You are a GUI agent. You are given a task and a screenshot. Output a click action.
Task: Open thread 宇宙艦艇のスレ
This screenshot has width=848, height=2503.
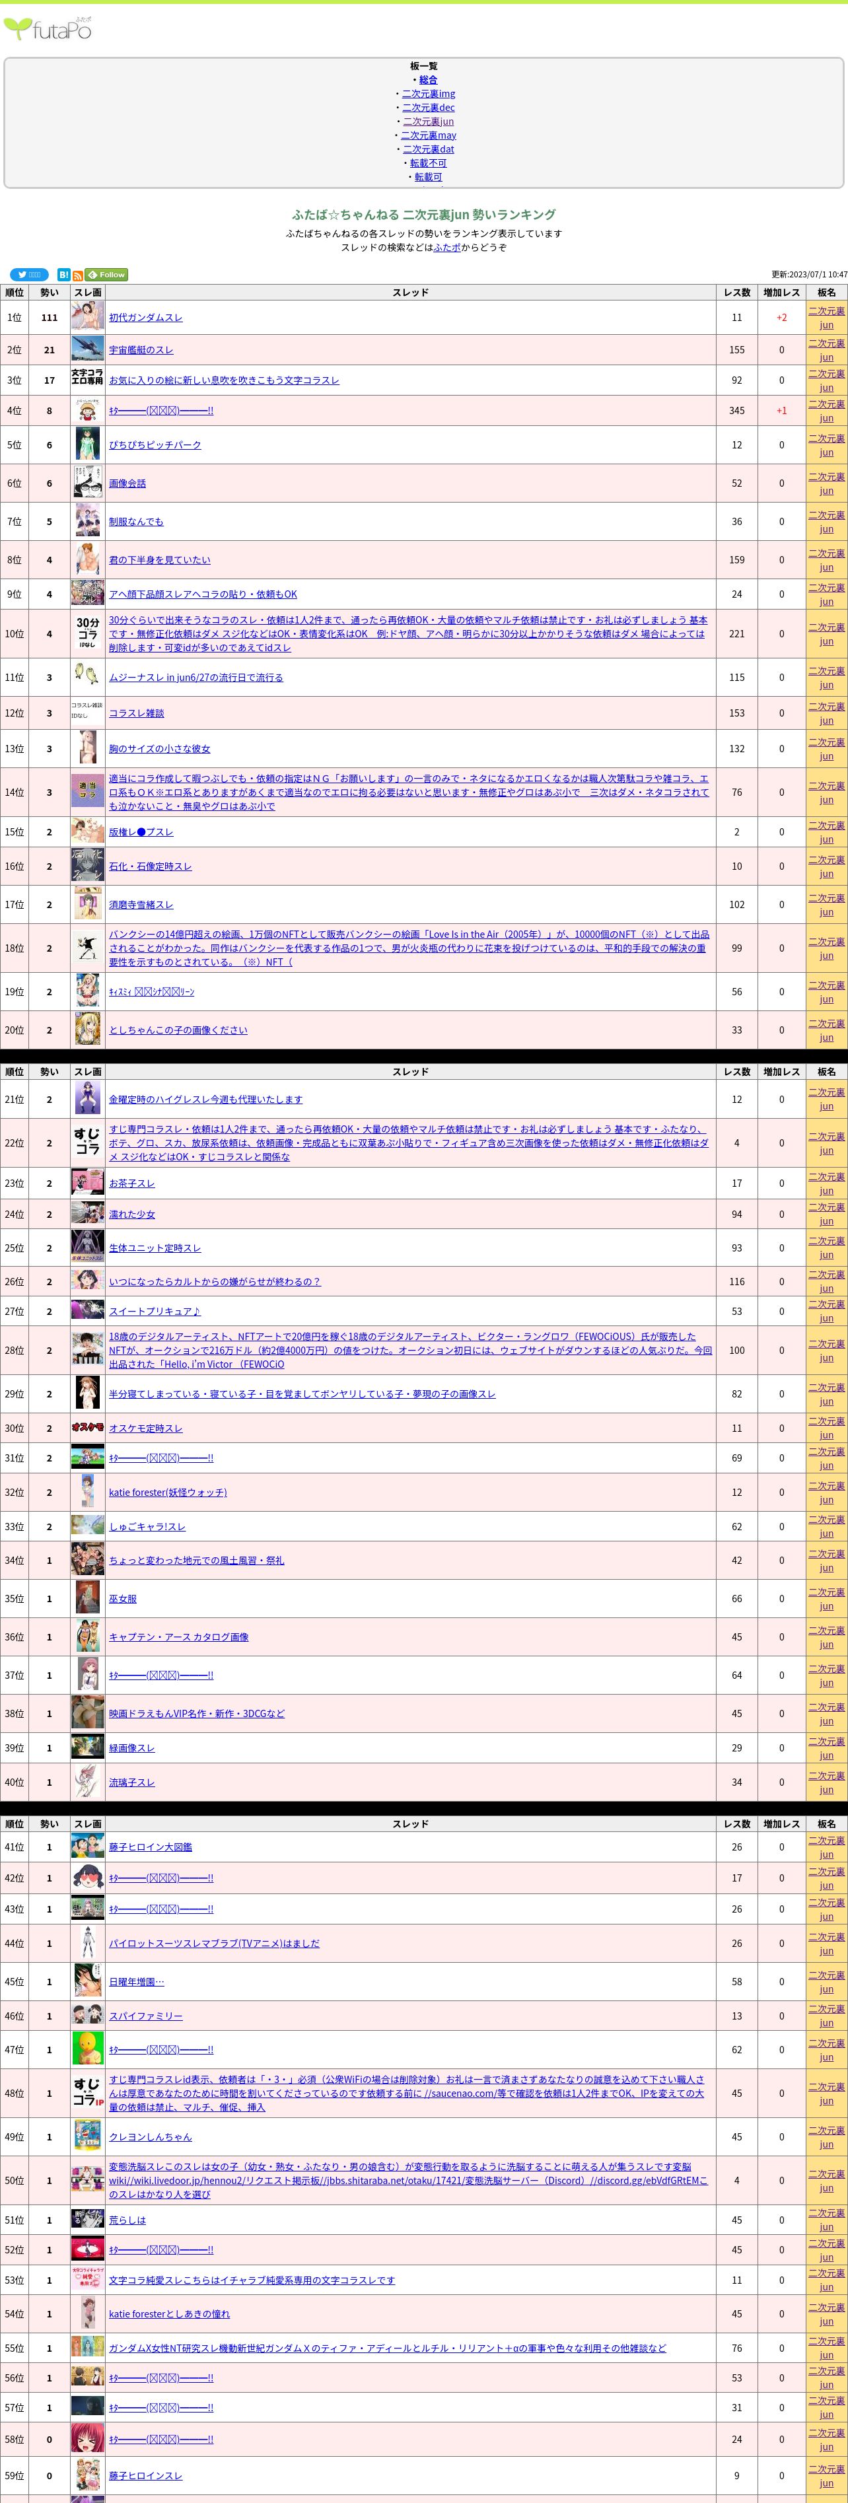pyautogui.click(x=141, y=350)
